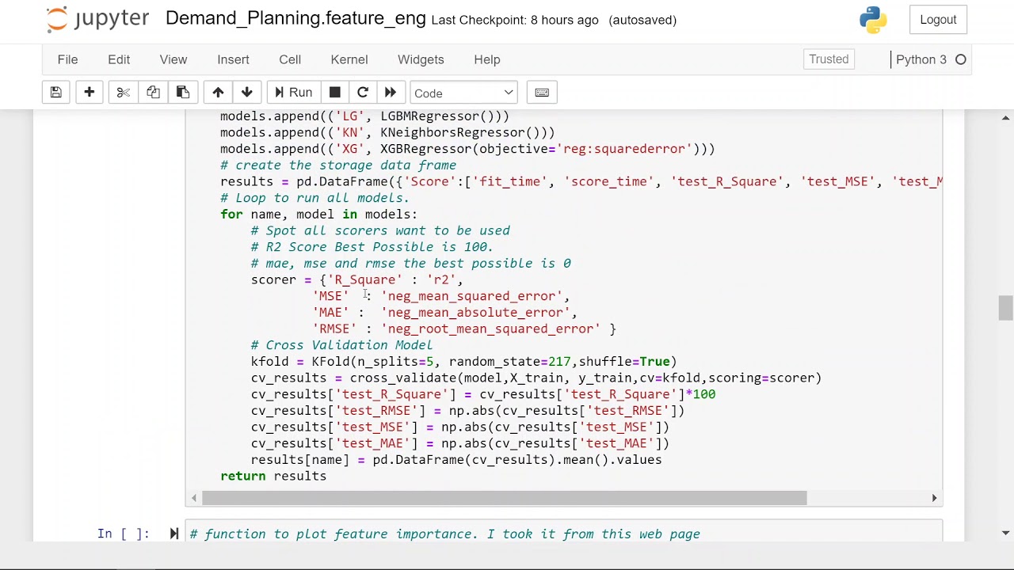Move selected cell down arrow
Screen dimensions: 1014x570
click(x=247, y=93)
